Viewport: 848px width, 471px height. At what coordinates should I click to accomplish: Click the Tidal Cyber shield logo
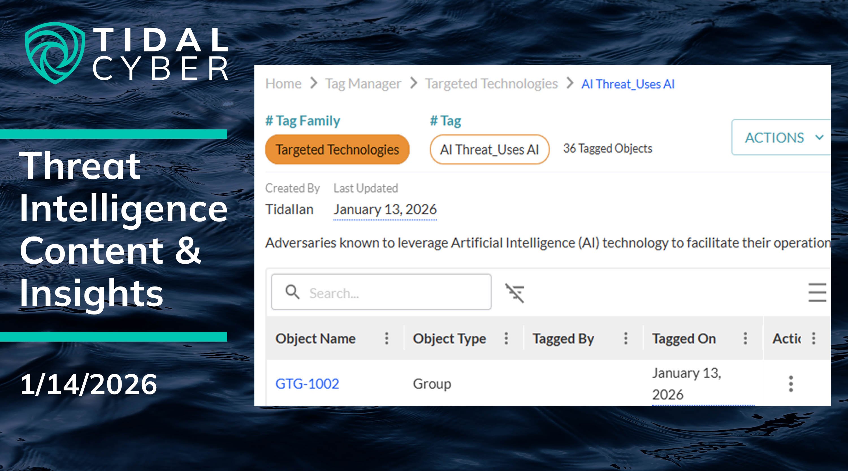pyautogui.click(x=55, y=53)
